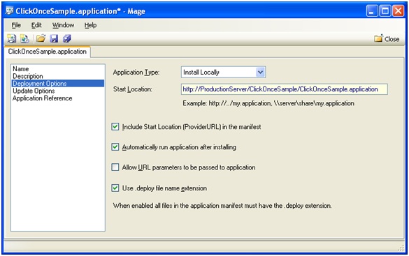The height and width of the screenshot is (256, 409).
Task: Click the Example: http://../my.application hint text
Action: (x=268, y=103)
